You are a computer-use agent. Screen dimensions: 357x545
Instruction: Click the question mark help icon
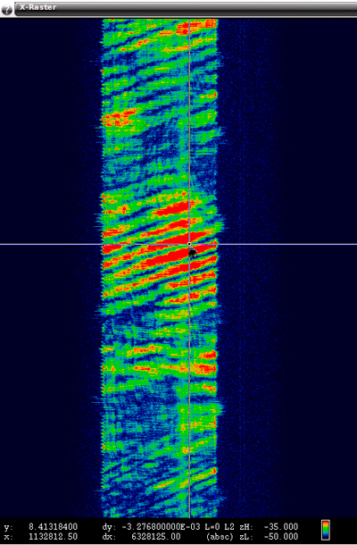[x=6, y=10]
